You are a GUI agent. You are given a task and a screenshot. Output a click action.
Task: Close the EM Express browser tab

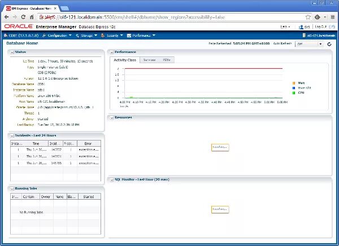pyautogui.click(x=55, y=8)
